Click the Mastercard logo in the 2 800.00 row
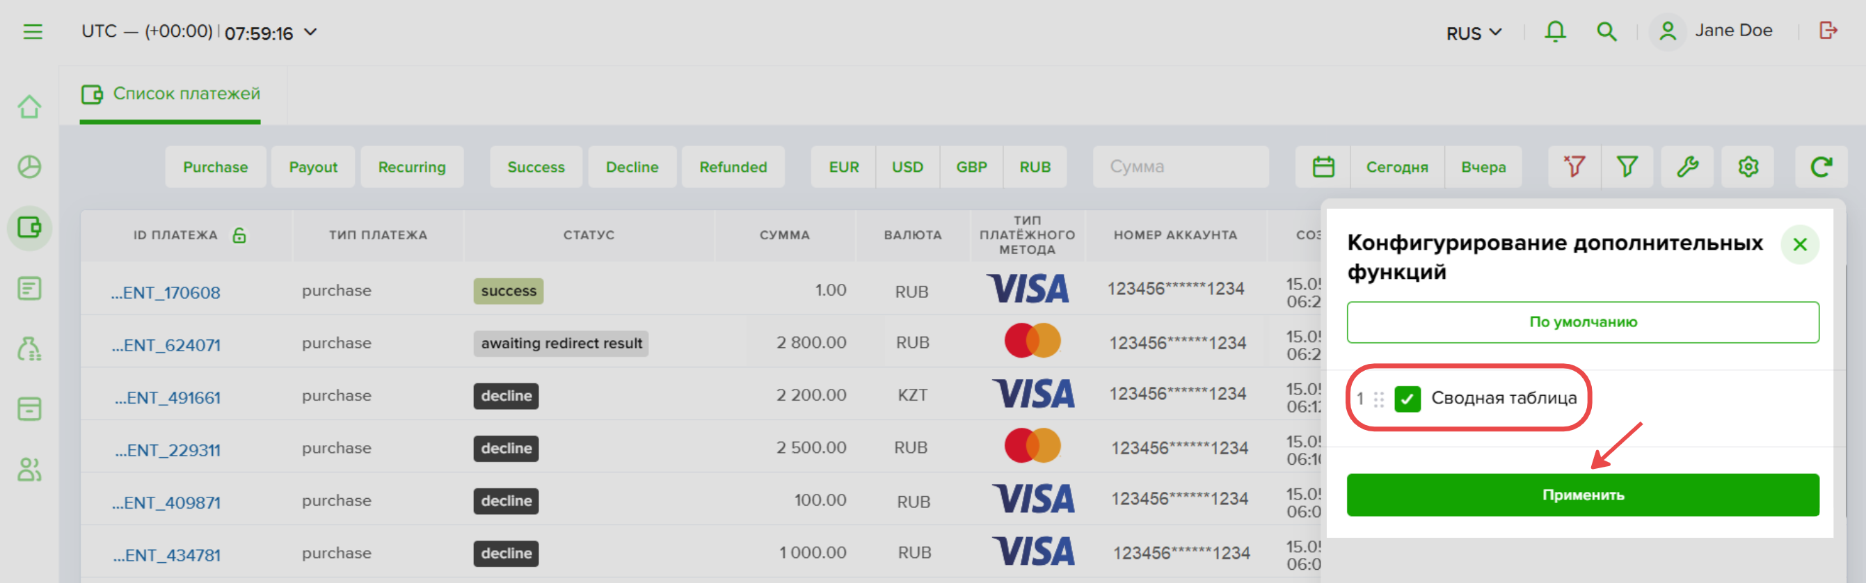 tap(1032, 341)
